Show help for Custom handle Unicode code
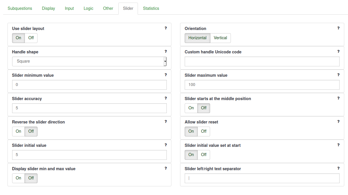 point(338,52)
